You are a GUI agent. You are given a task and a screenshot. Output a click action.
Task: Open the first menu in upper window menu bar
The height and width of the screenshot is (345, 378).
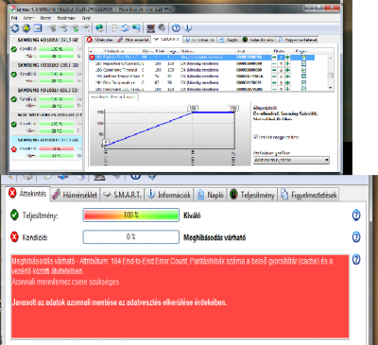(14, 18)
